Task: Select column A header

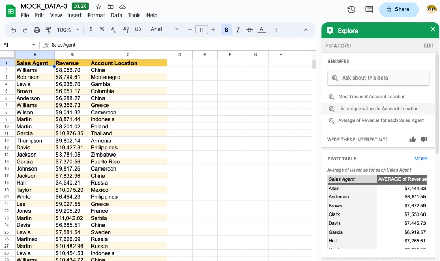Action: (35, 55)
